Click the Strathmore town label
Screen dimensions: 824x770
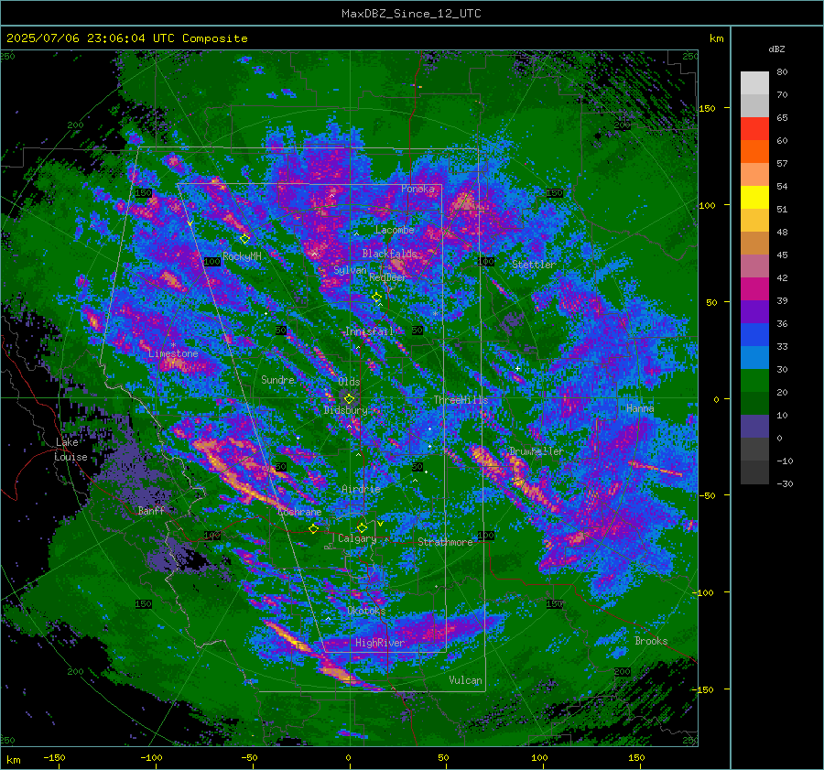[x=446, y=542]
